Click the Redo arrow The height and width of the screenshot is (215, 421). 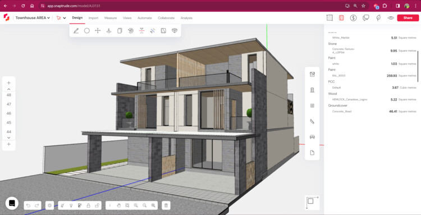pyautogui.click(x=37, y=205)
